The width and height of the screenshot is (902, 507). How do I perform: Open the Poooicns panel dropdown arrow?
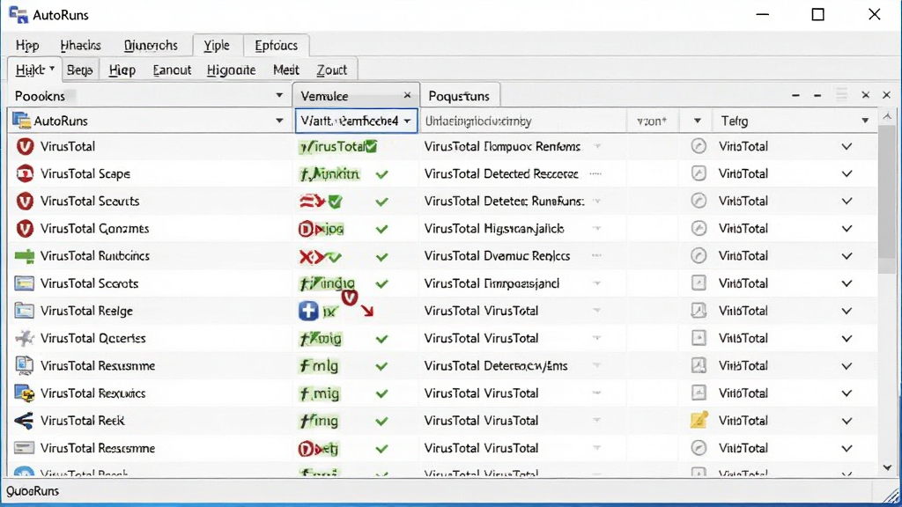click(x=279, y=95)
